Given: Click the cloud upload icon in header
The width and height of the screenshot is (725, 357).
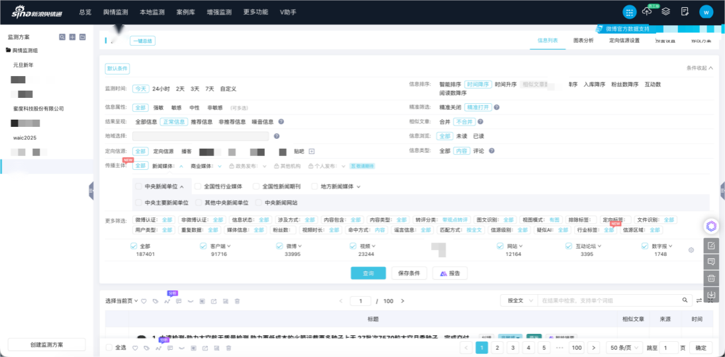Looking at the screenshot, I should pos(647,11).
